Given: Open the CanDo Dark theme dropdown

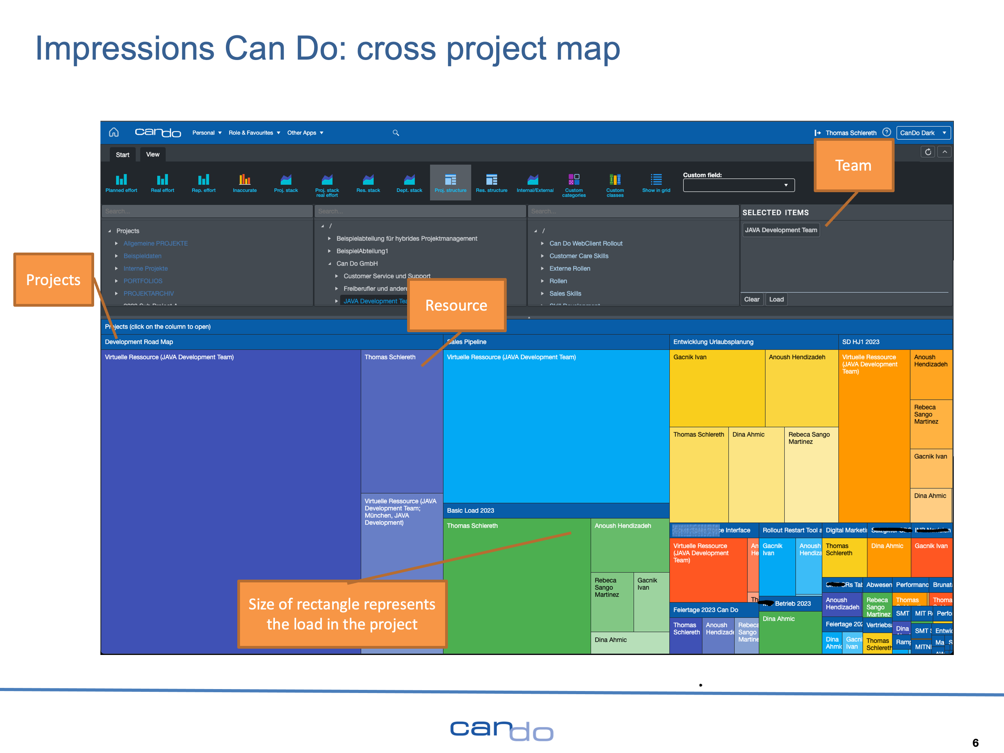Looking at the screenshot, I should pyautogui.click(x=923, y=133).
